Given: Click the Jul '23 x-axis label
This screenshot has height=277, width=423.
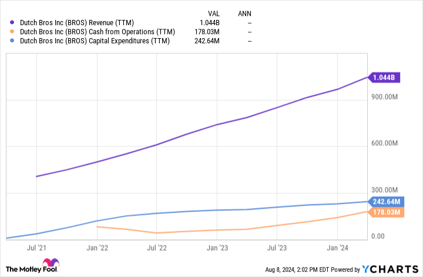Looking at the screenshot, I should tap(277, 248).
